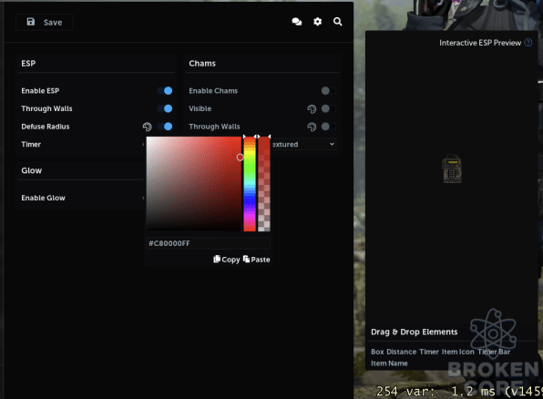Open Chams Through Walls palette icon
The image size is (543, 399).
point(312,127)
